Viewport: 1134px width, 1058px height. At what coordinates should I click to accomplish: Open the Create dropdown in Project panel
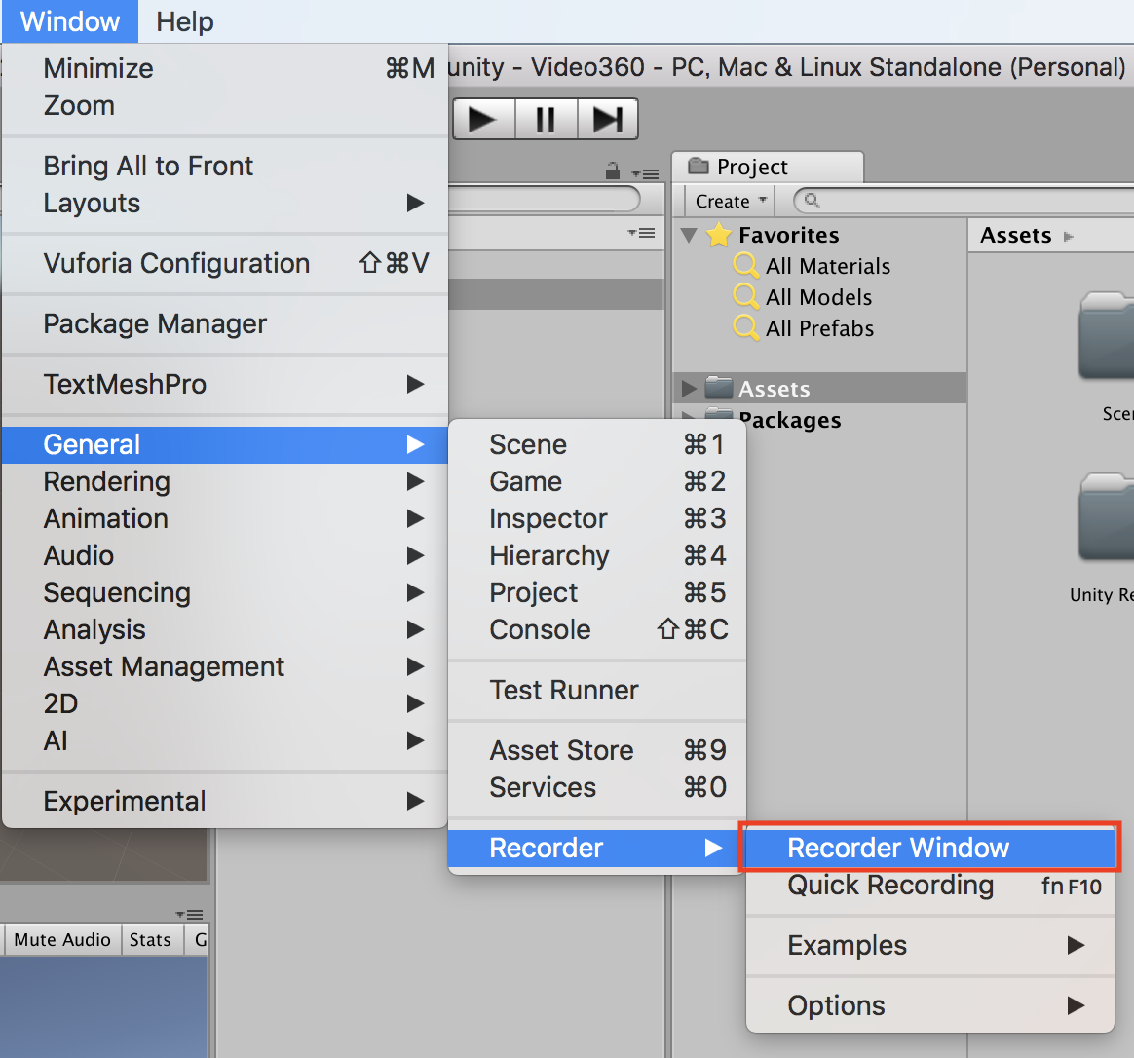tap(730, 201)
